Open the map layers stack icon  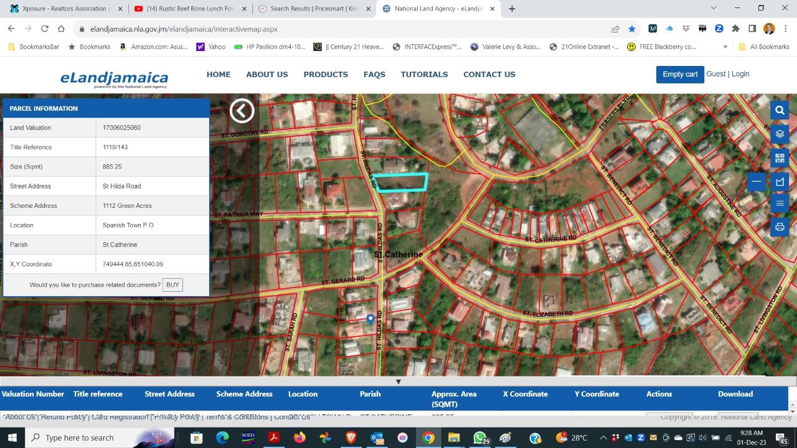click(x=780, y=134)
